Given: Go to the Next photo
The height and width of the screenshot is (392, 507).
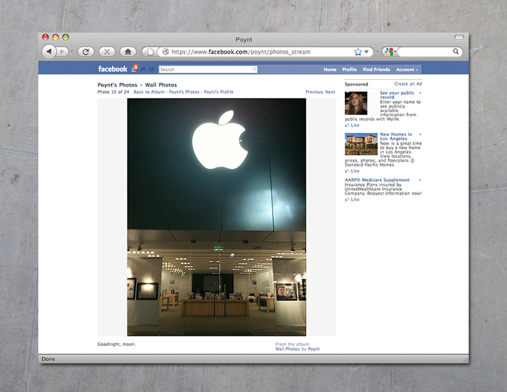Looking at the screenshot, I should [330, 92].
